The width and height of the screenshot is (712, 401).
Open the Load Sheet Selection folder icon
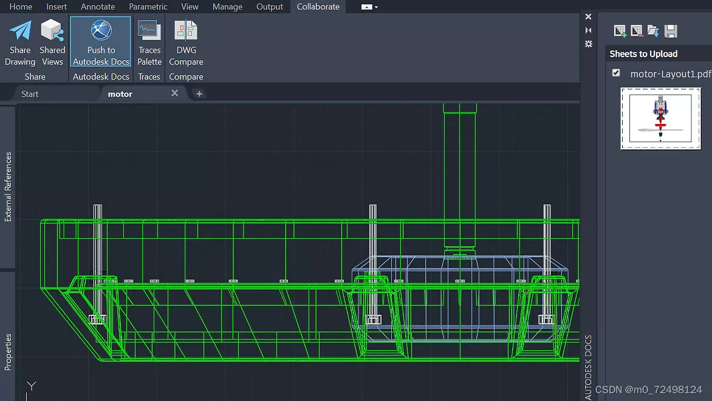(x=653, y=30)
